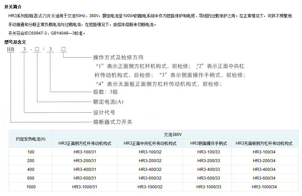Click the 额定电流(A) diagram label
Screen dimensions: 302x196
(108, 102)
